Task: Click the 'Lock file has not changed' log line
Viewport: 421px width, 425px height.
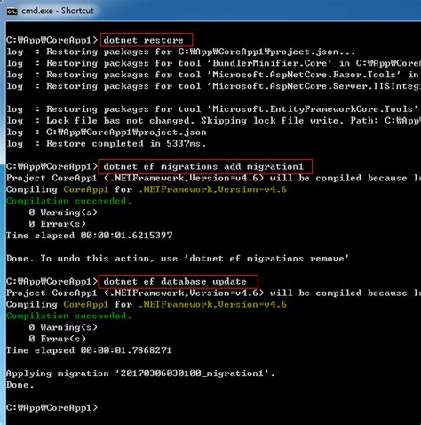Action: click(x=213, y=121)
